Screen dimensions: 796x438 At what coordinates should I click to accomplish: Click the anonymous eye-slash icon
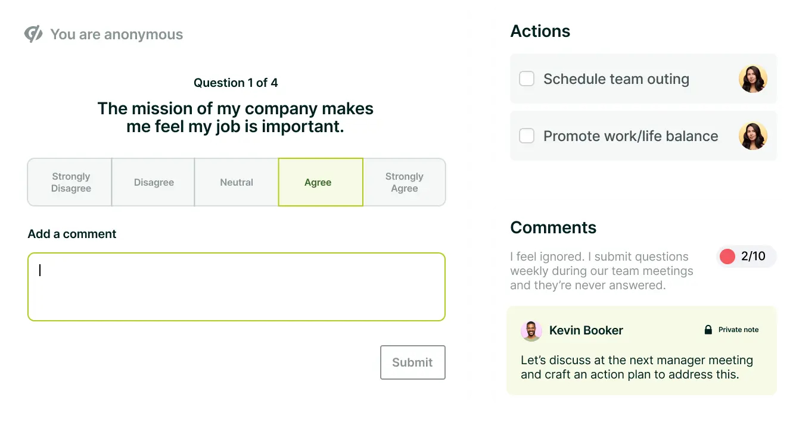pos(33,35)
